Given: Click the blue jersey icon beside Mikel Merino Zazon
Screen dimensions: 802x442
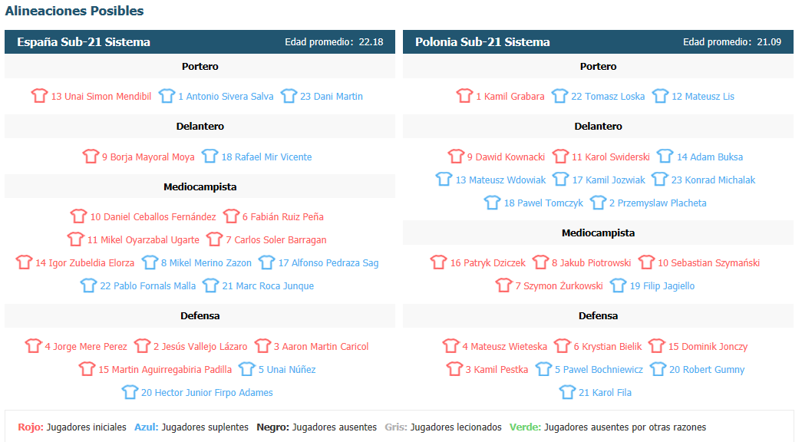Looking at the screenshot, I should pyautogui.click(x=150, y=262).
